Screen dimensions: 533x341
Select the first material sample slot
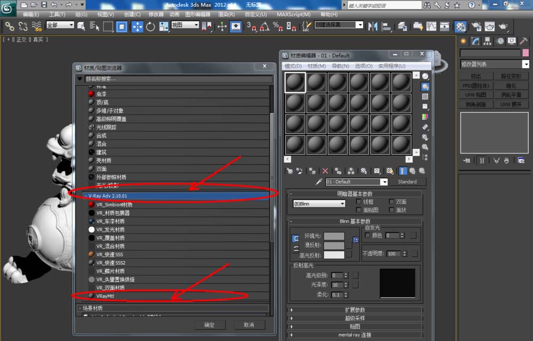pyautogui.click(x=295, y=82)
